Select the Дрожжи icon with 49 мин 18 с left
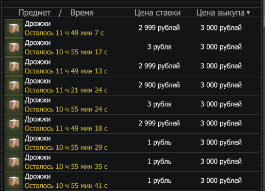Screen dimensions: 265x191 point(14,124)
